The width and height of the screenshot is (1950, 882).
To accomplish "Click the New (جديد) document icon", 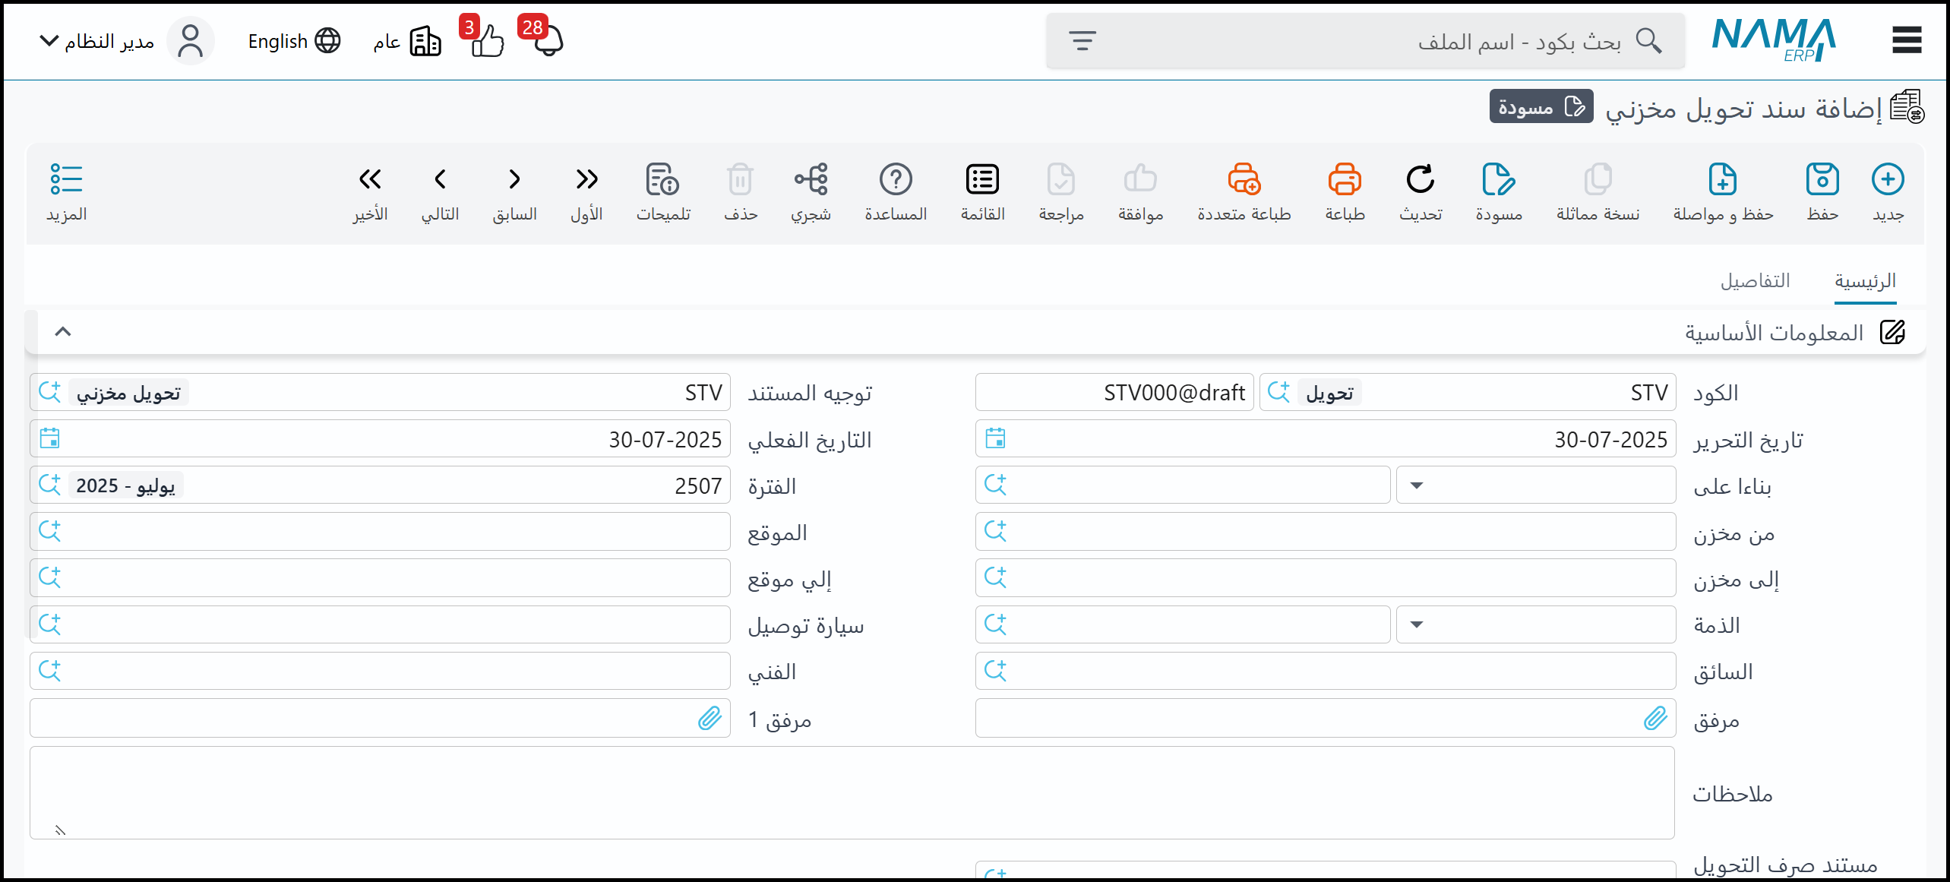I will [x=1887, y=180].
